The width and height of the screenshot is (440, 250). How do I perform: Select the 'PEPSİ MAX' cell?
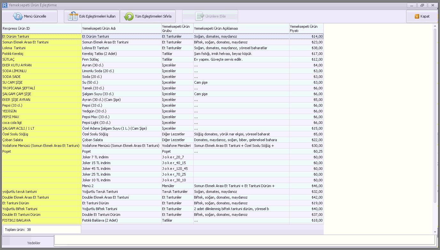click(42, 117)
